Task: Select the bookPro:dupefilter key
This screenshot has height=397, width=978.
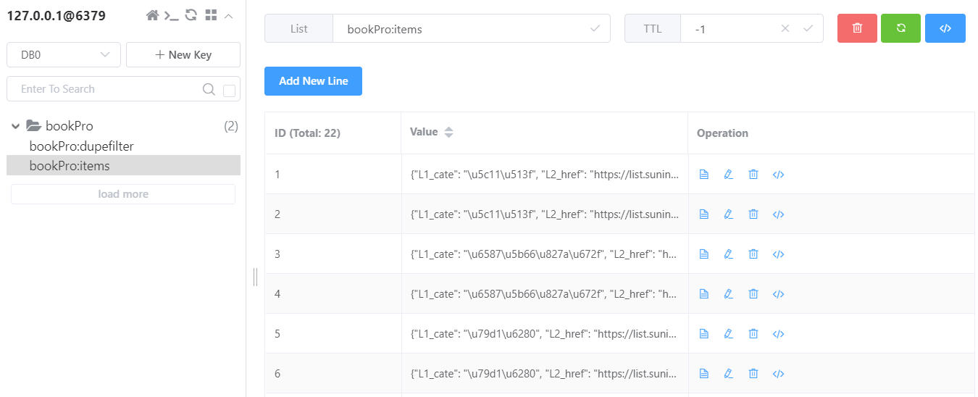Action: coord(81,146)
